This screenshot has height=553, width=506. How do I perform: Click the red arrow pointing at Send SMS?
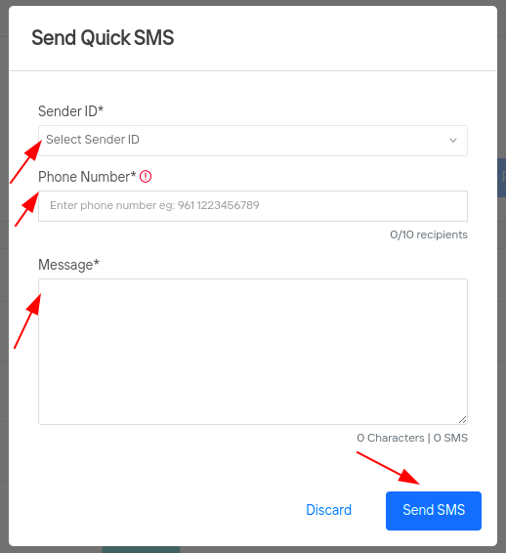(x=388, y=468)
